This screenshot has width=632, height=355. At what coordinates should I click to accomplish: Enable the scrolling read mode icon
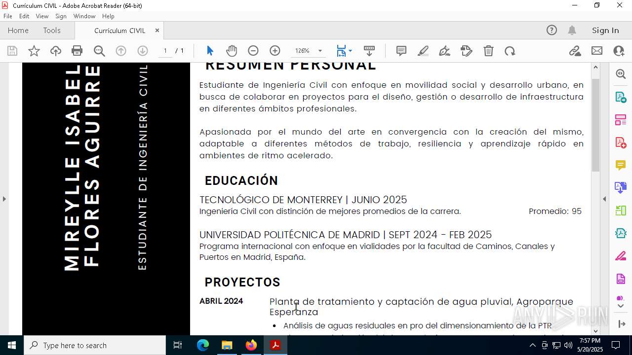(x=369, y=51)
